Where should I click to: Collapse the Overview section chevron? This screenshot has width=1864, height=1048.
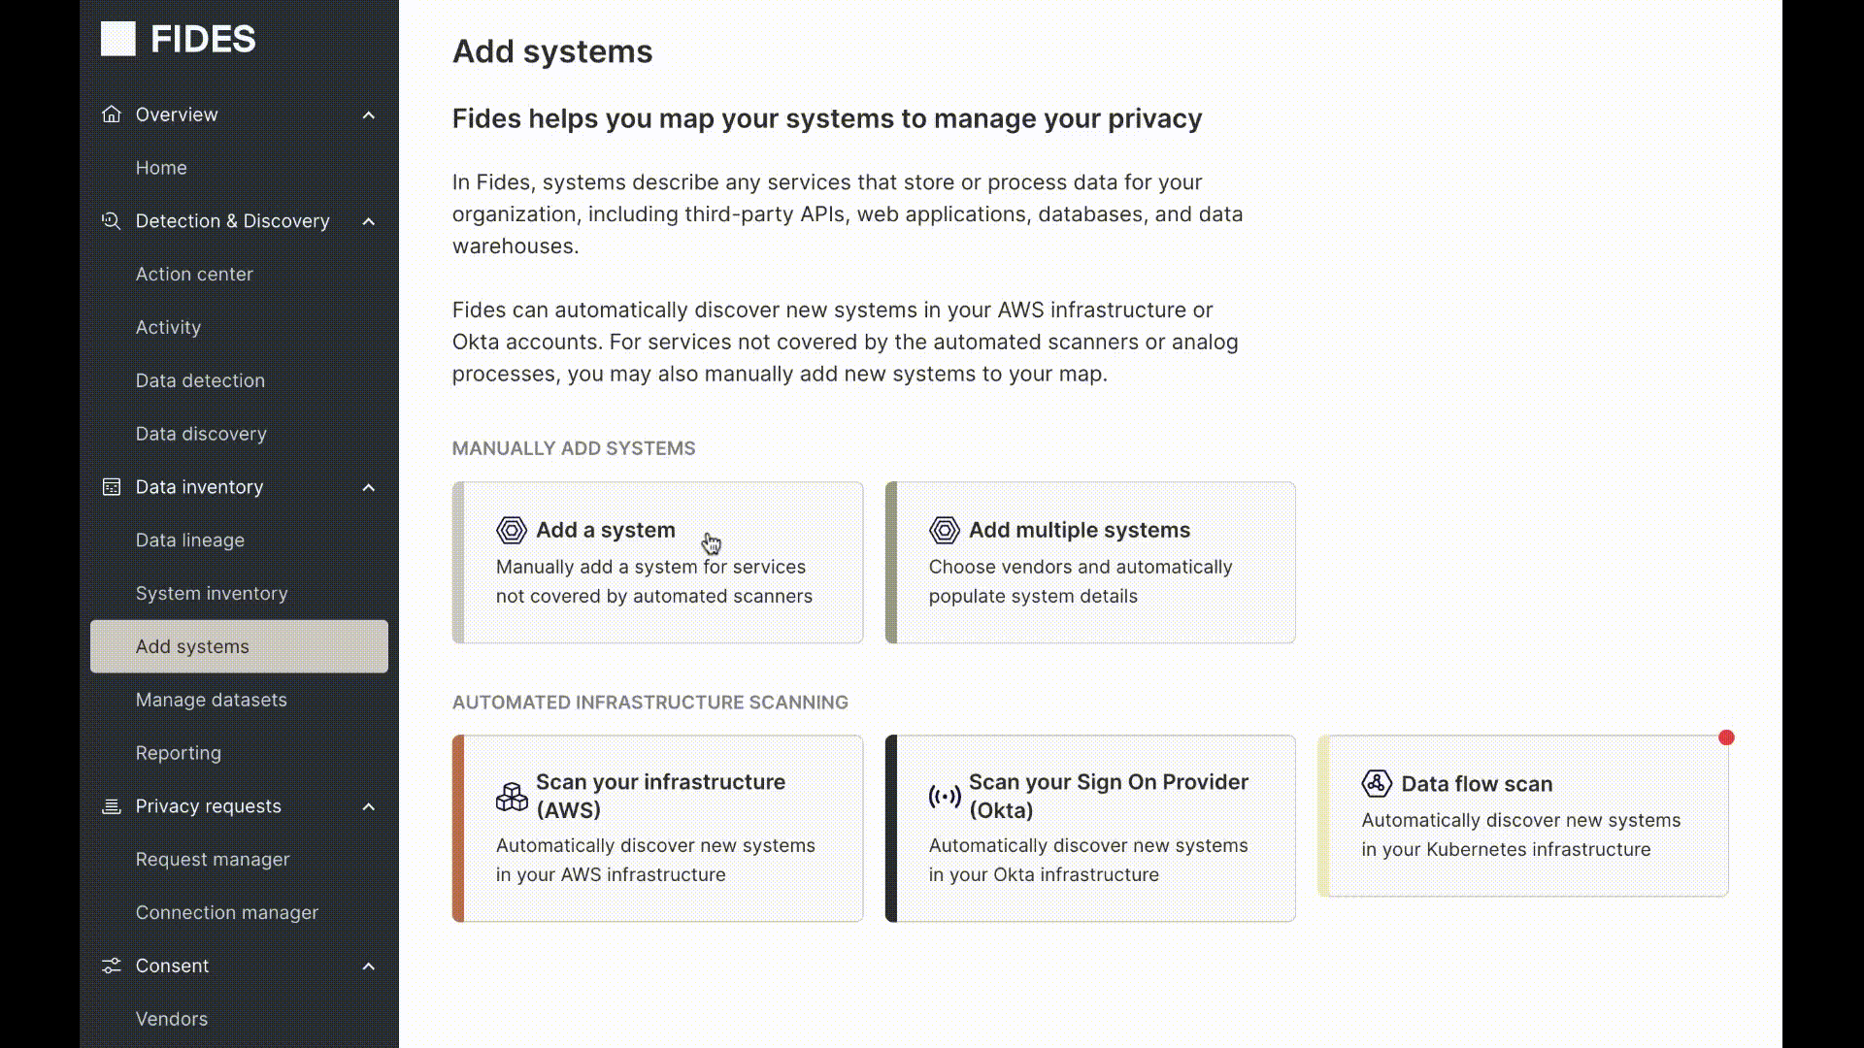(369, 115)
